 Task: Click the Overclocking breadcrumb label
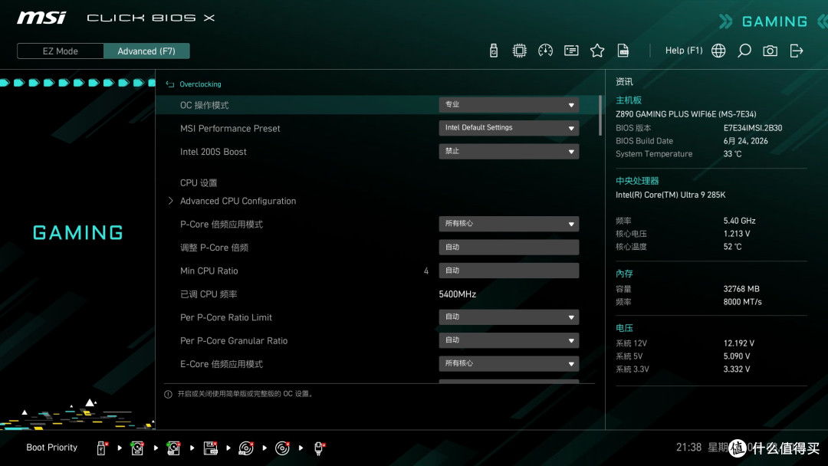click(200, 84)
